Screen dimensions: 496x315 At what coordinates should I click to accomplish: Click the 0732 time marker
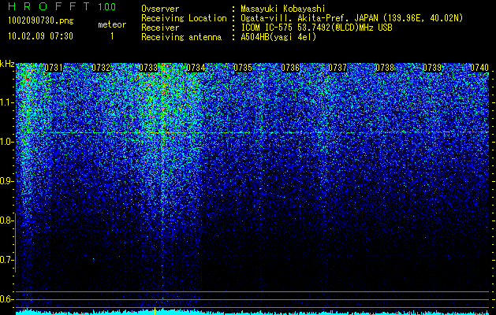(101, 68)
